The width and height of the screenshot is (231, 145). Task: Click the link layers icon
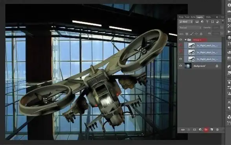coord(183,130)
